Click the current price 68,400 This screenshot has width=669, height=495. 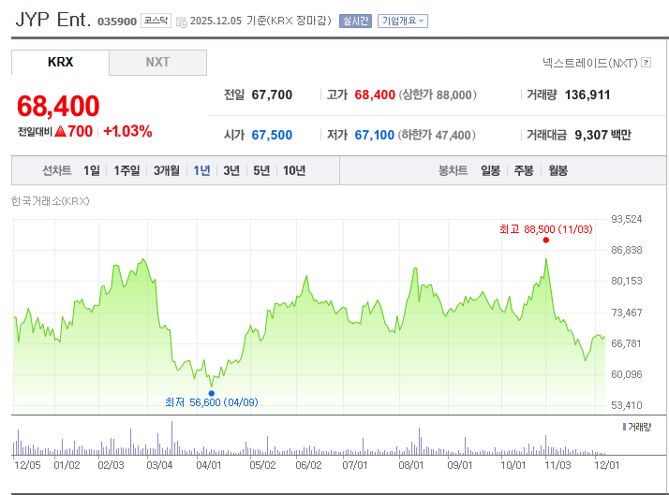[x=58, y=106]
